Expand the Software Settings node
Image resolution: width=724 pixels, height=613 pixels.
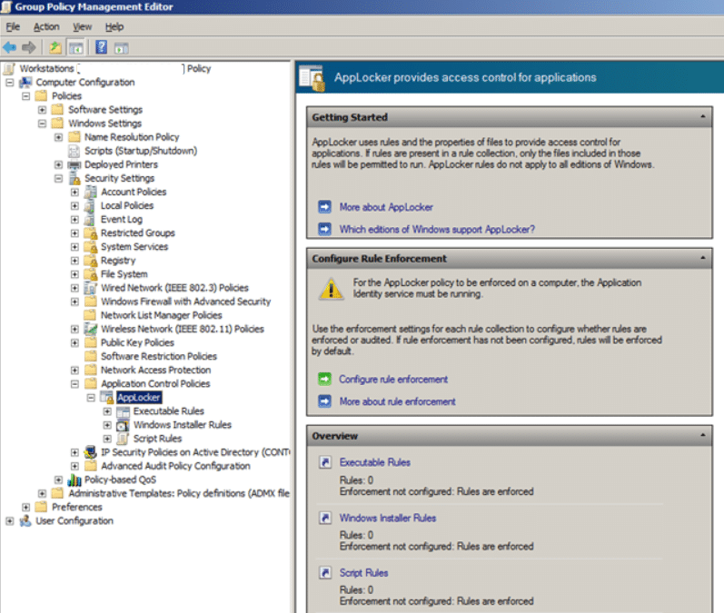point(42,110)
